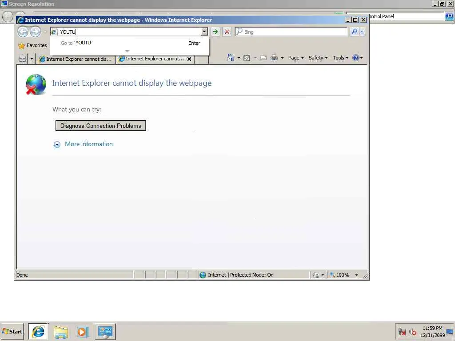Expand the zoom level dropdown arrow
Viewport: 455px width, 341px height.
356,275
